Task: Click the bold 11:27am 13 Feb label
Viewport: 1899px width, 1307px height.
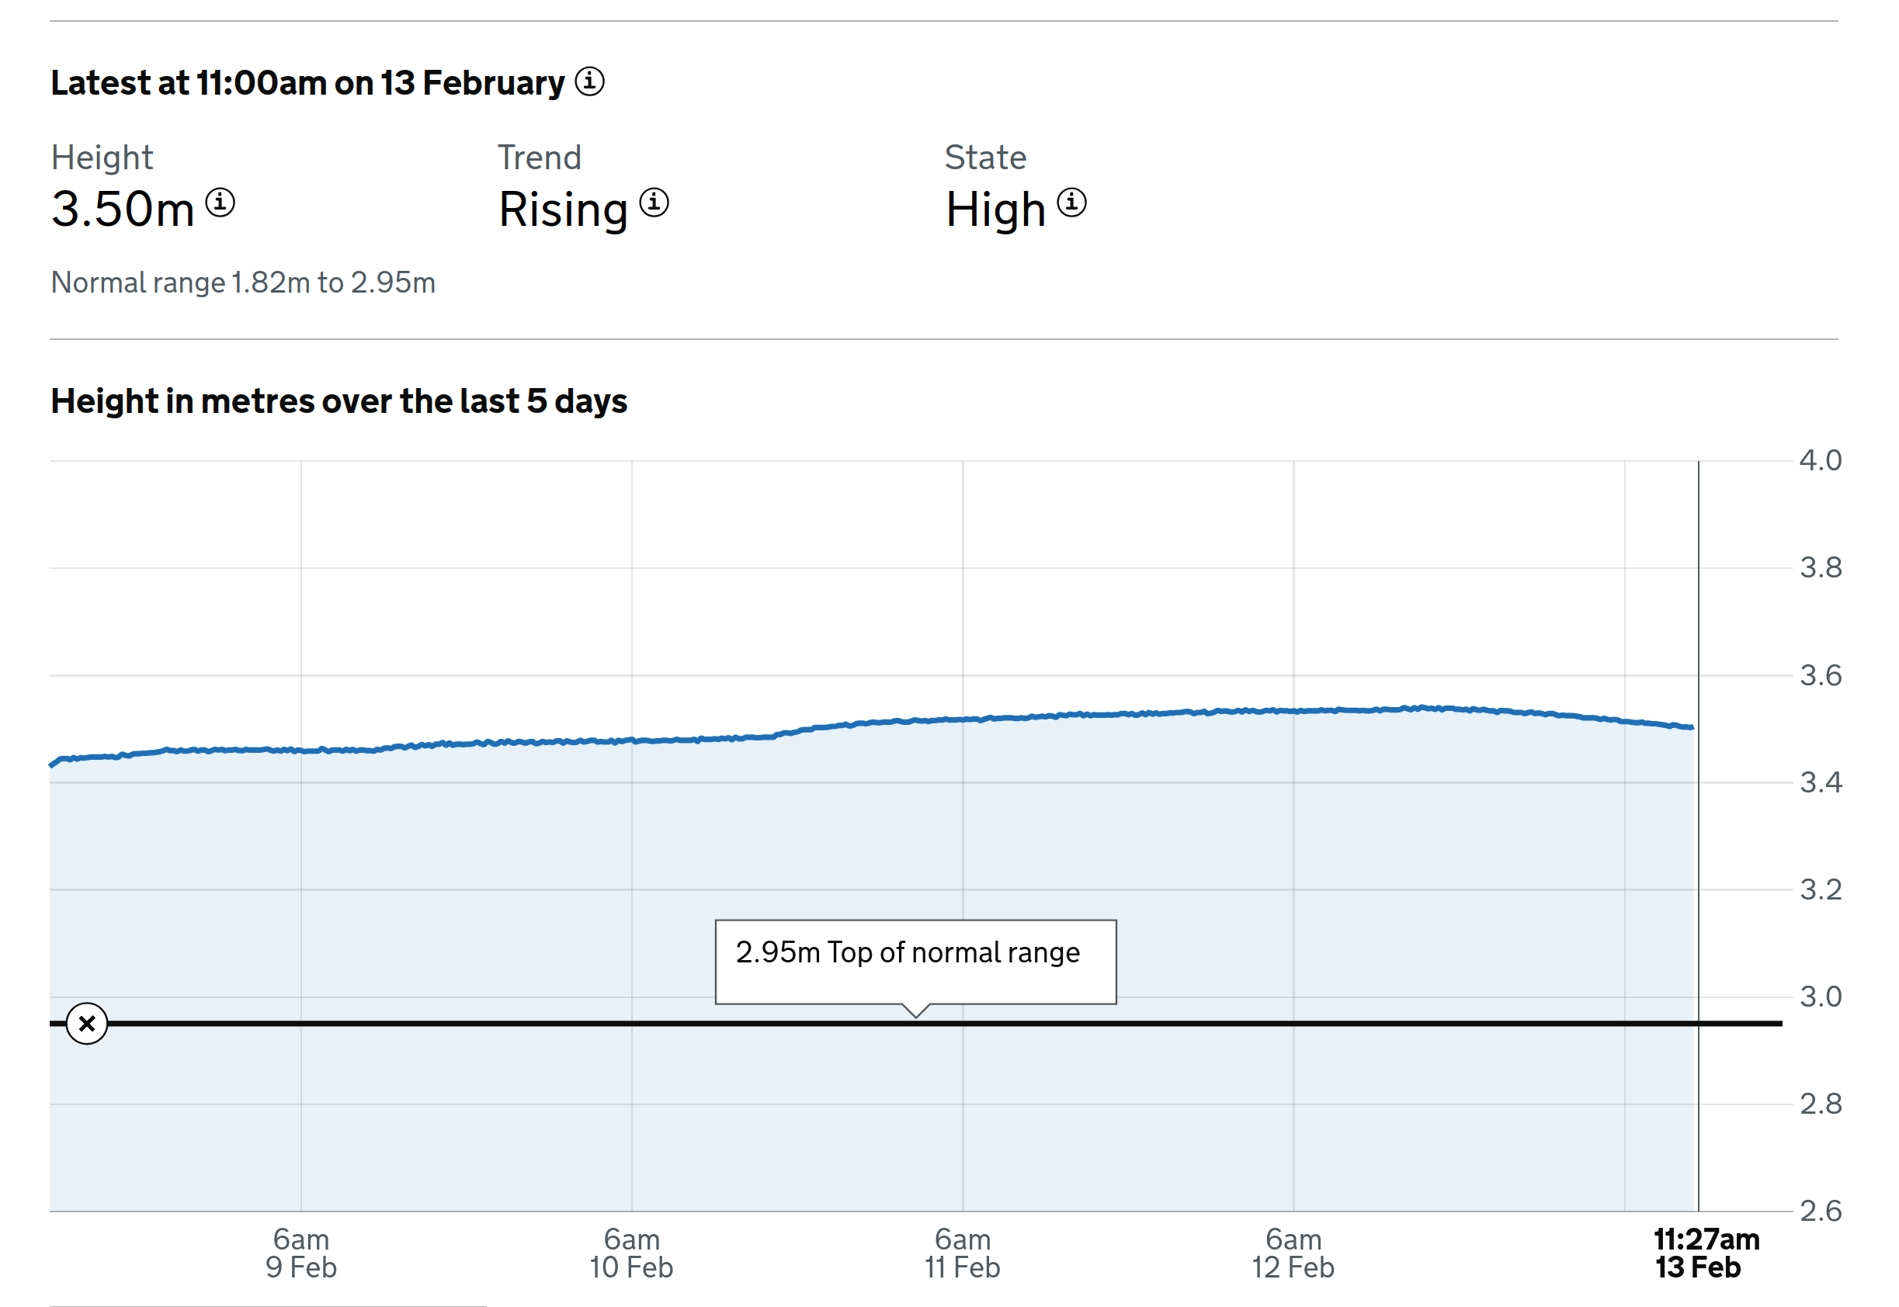Action: pos(1706,1253)
